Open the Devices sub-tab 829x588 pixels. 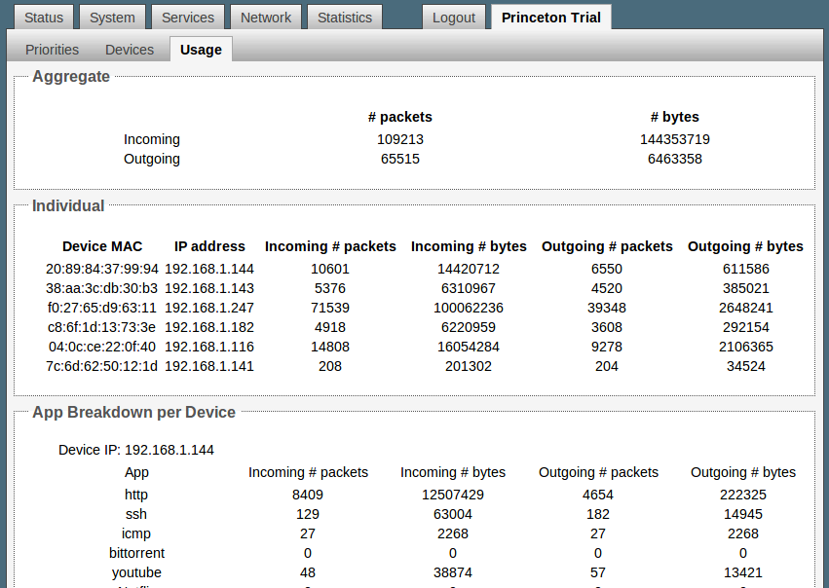[130, 50]
